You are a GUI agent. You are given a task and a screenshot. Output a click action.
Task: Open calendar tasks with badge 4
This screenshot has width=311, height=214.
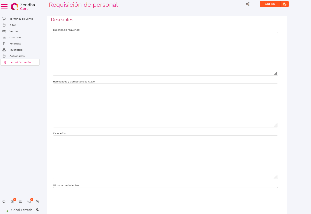pyautogui.click(x=12, y=201)
